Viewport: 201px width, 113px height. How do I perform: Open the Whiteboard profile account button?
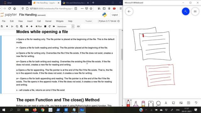click(x=186, y=11)
